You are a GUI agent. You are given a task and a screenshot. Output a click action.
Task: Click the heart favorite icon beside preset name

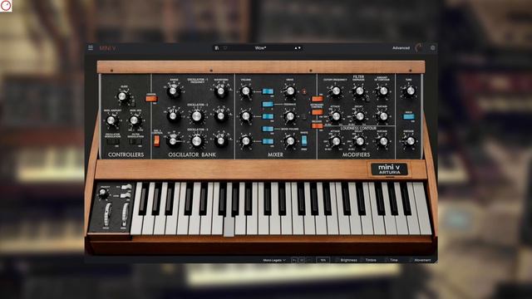[x=224, y=48]
